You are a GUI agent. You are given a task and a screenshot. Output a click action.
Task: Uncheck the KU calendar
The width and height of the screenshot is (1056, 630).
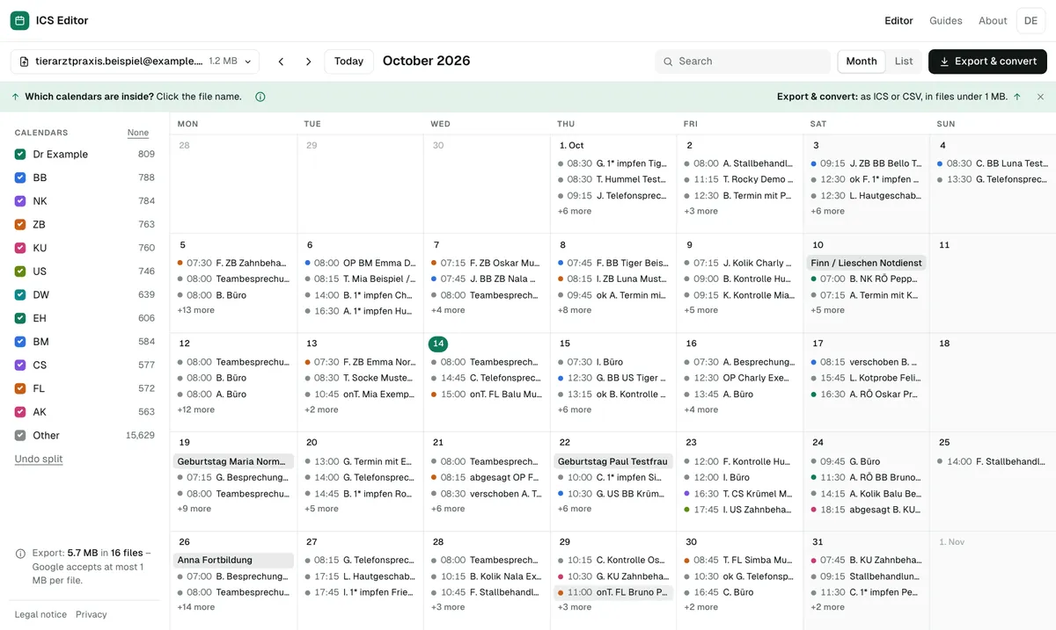coord(20,248)
